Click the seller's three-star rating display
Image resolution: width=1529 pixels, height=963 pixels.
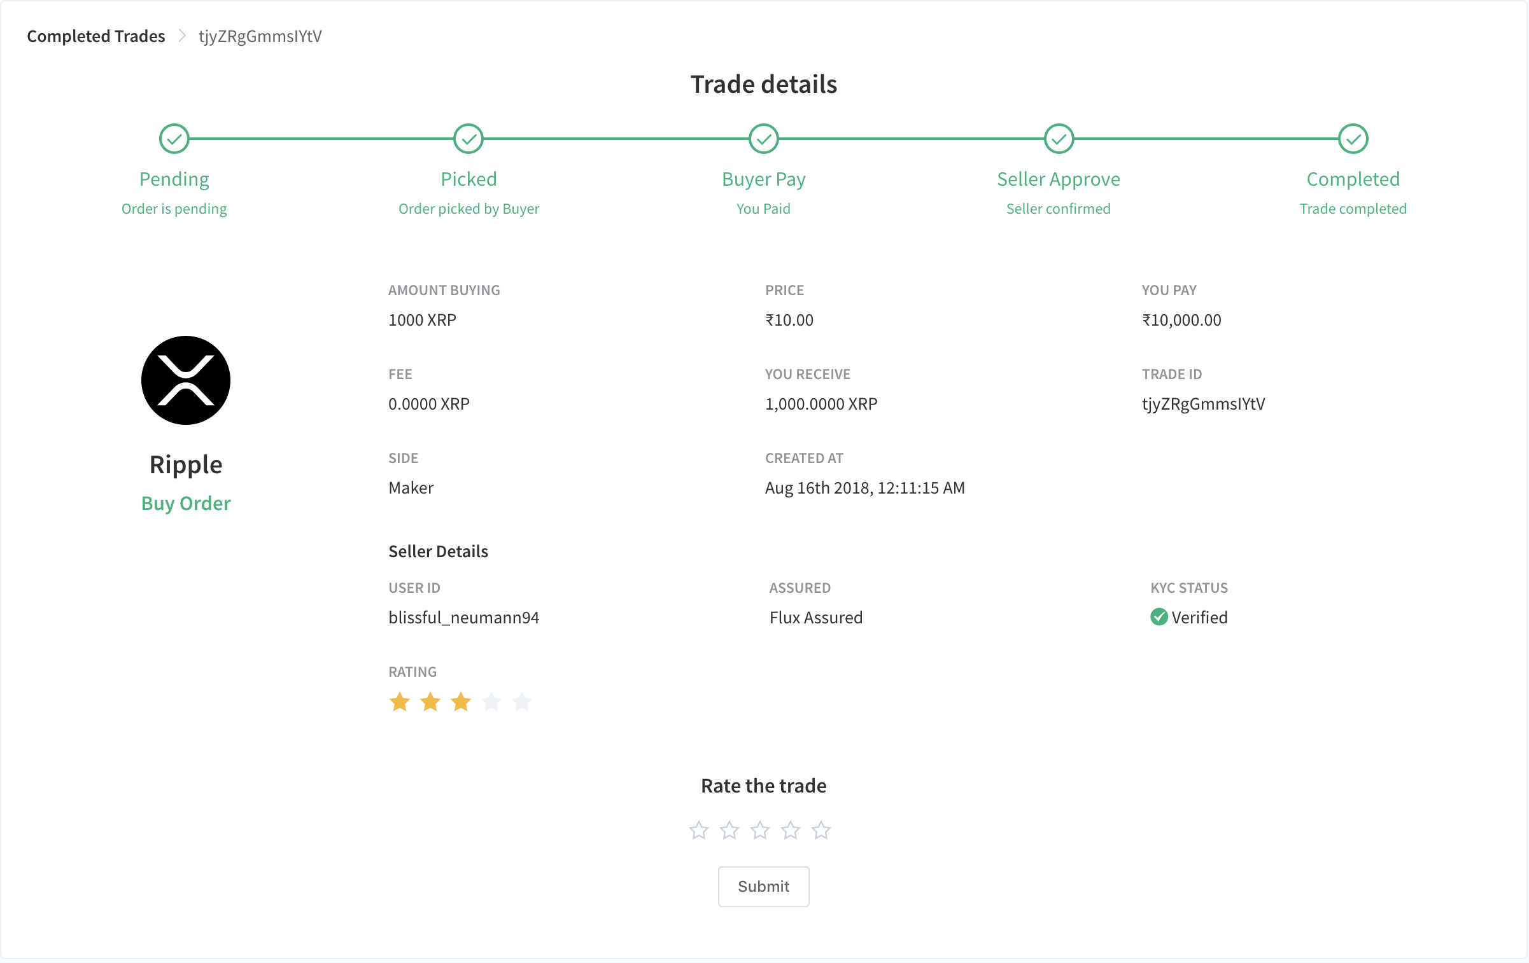(461, 702)
